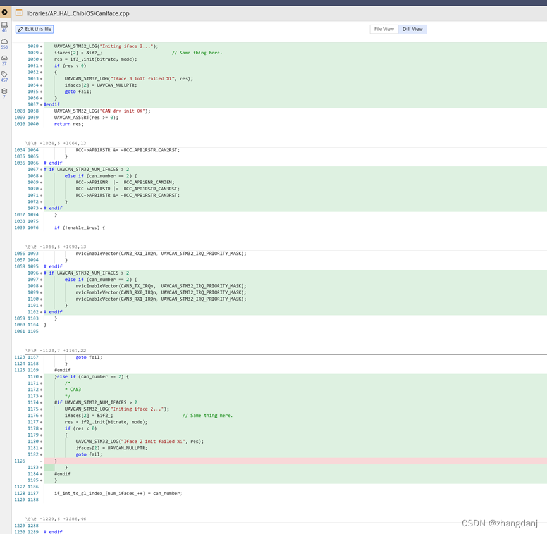The height and width of the screenshot is (534, 547).
Task: Click the 'Iface 3 init failed' log line
Action: [129, 78]
